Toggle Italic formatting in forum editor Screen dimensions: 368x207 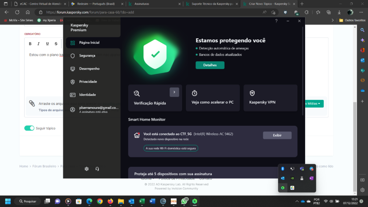(x=39, y=44)
